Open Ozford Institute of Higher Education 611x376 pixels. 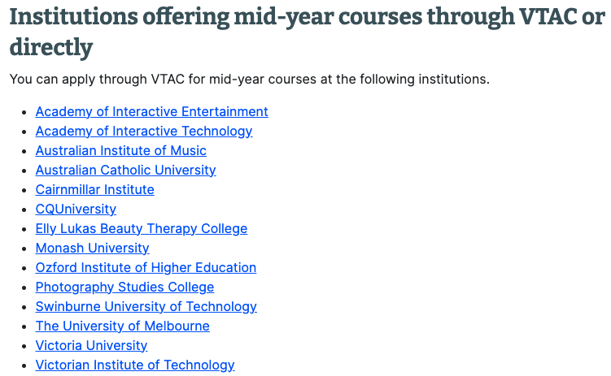(x=146, y=267)
